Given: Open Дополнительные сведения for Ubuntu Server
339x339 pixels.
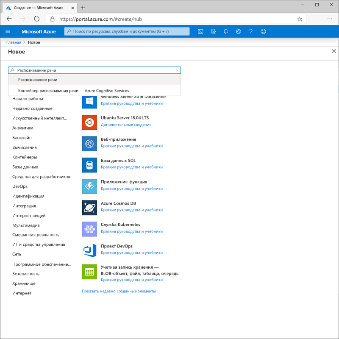Looking at the screenshot, I should click(126, 125).
